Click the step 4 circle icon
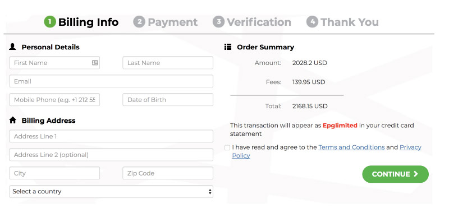 tap(312, 22)
